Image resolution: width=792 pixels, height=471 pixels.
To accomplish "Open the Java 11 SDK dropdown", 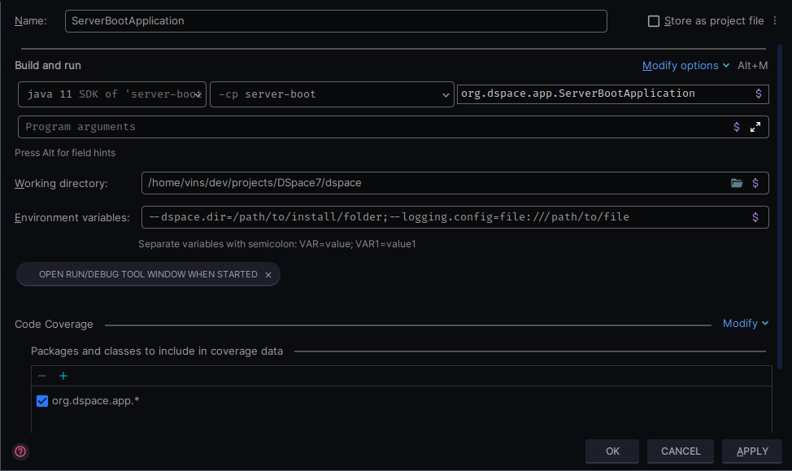I will tap(111, 94).
